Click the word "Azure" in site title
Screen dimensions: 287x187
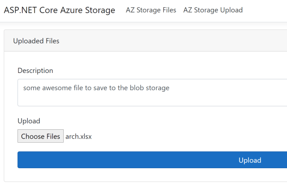70,10
